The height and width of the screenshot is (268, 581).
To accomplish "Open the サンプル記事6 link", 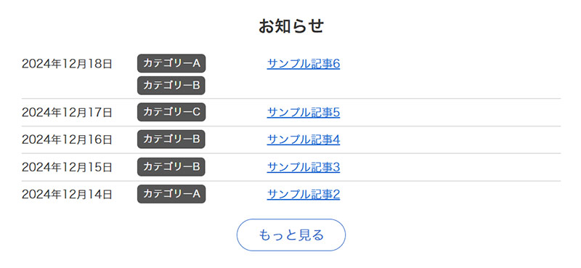I will tap(303, 64).
